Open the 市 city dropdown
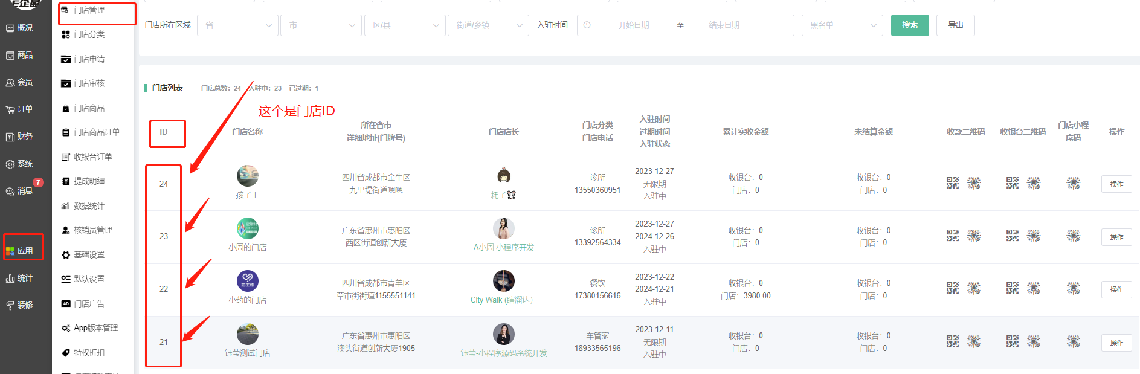 [x=321, y=25]
